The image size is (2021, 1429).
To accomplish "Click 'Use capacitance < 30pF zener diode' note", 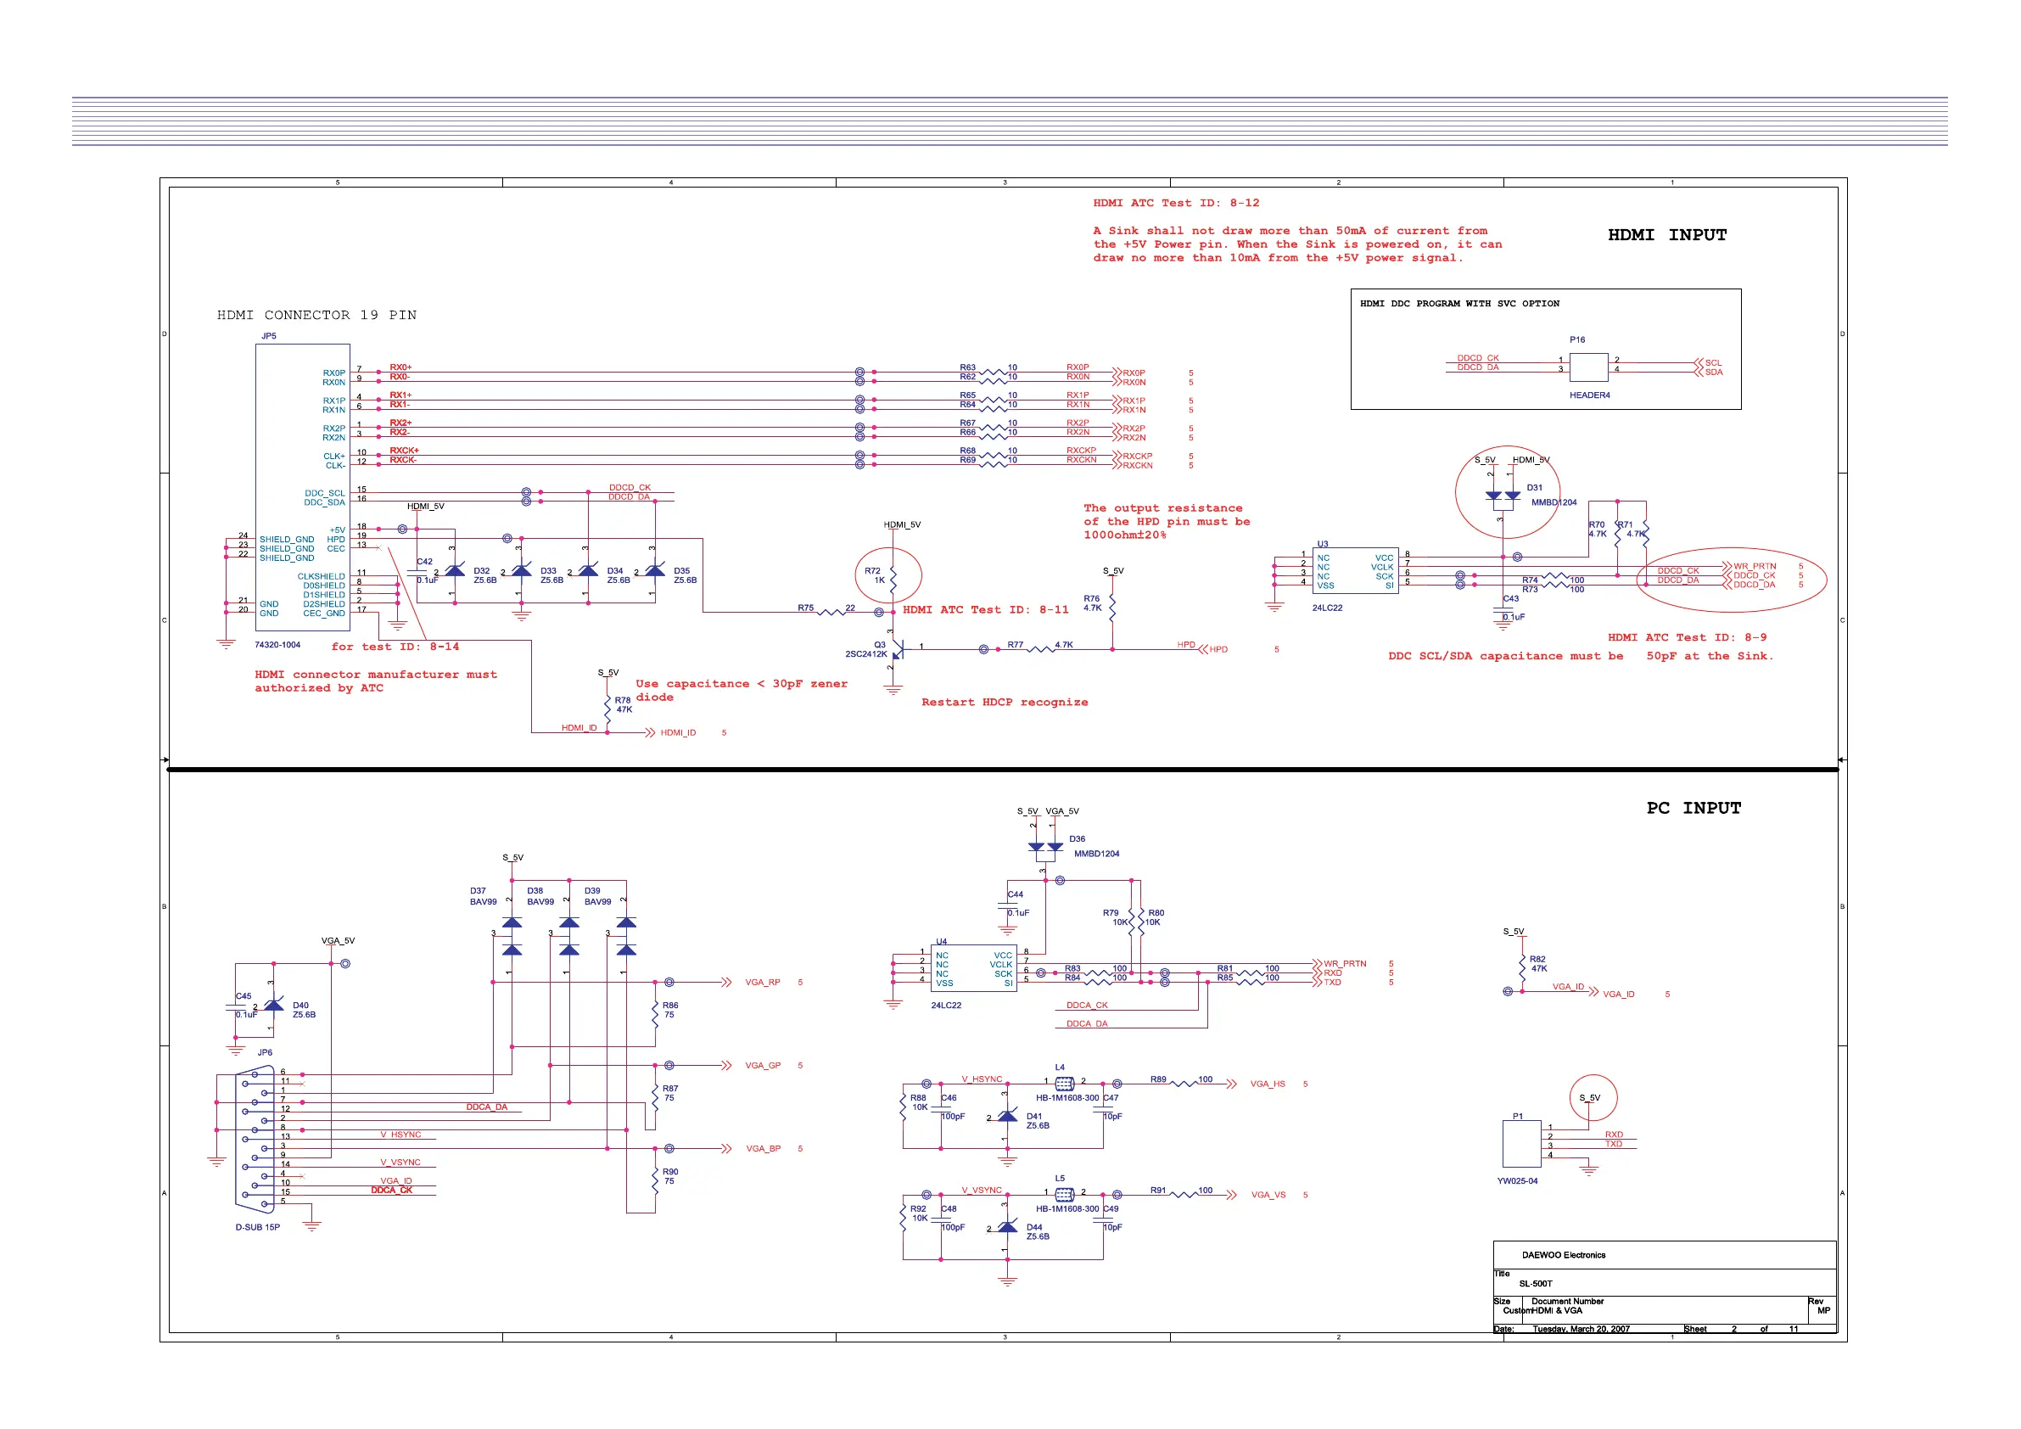I will 742,690.
